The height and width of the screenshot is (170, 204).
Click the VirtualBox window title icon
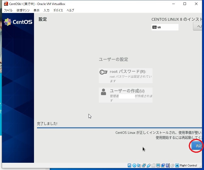pos(6,4)
